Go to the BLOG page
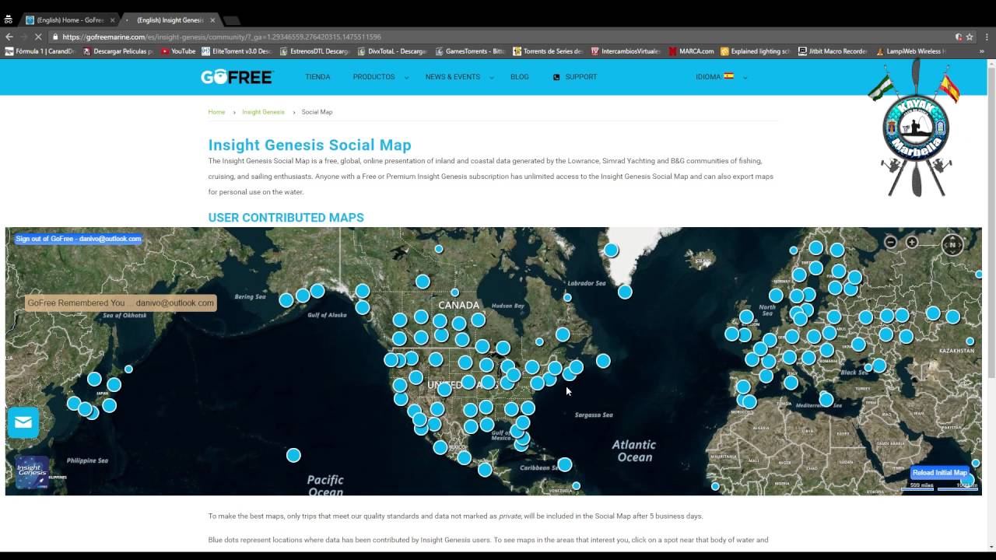This screenshot has width=996, height=560. tap(519, 77)
